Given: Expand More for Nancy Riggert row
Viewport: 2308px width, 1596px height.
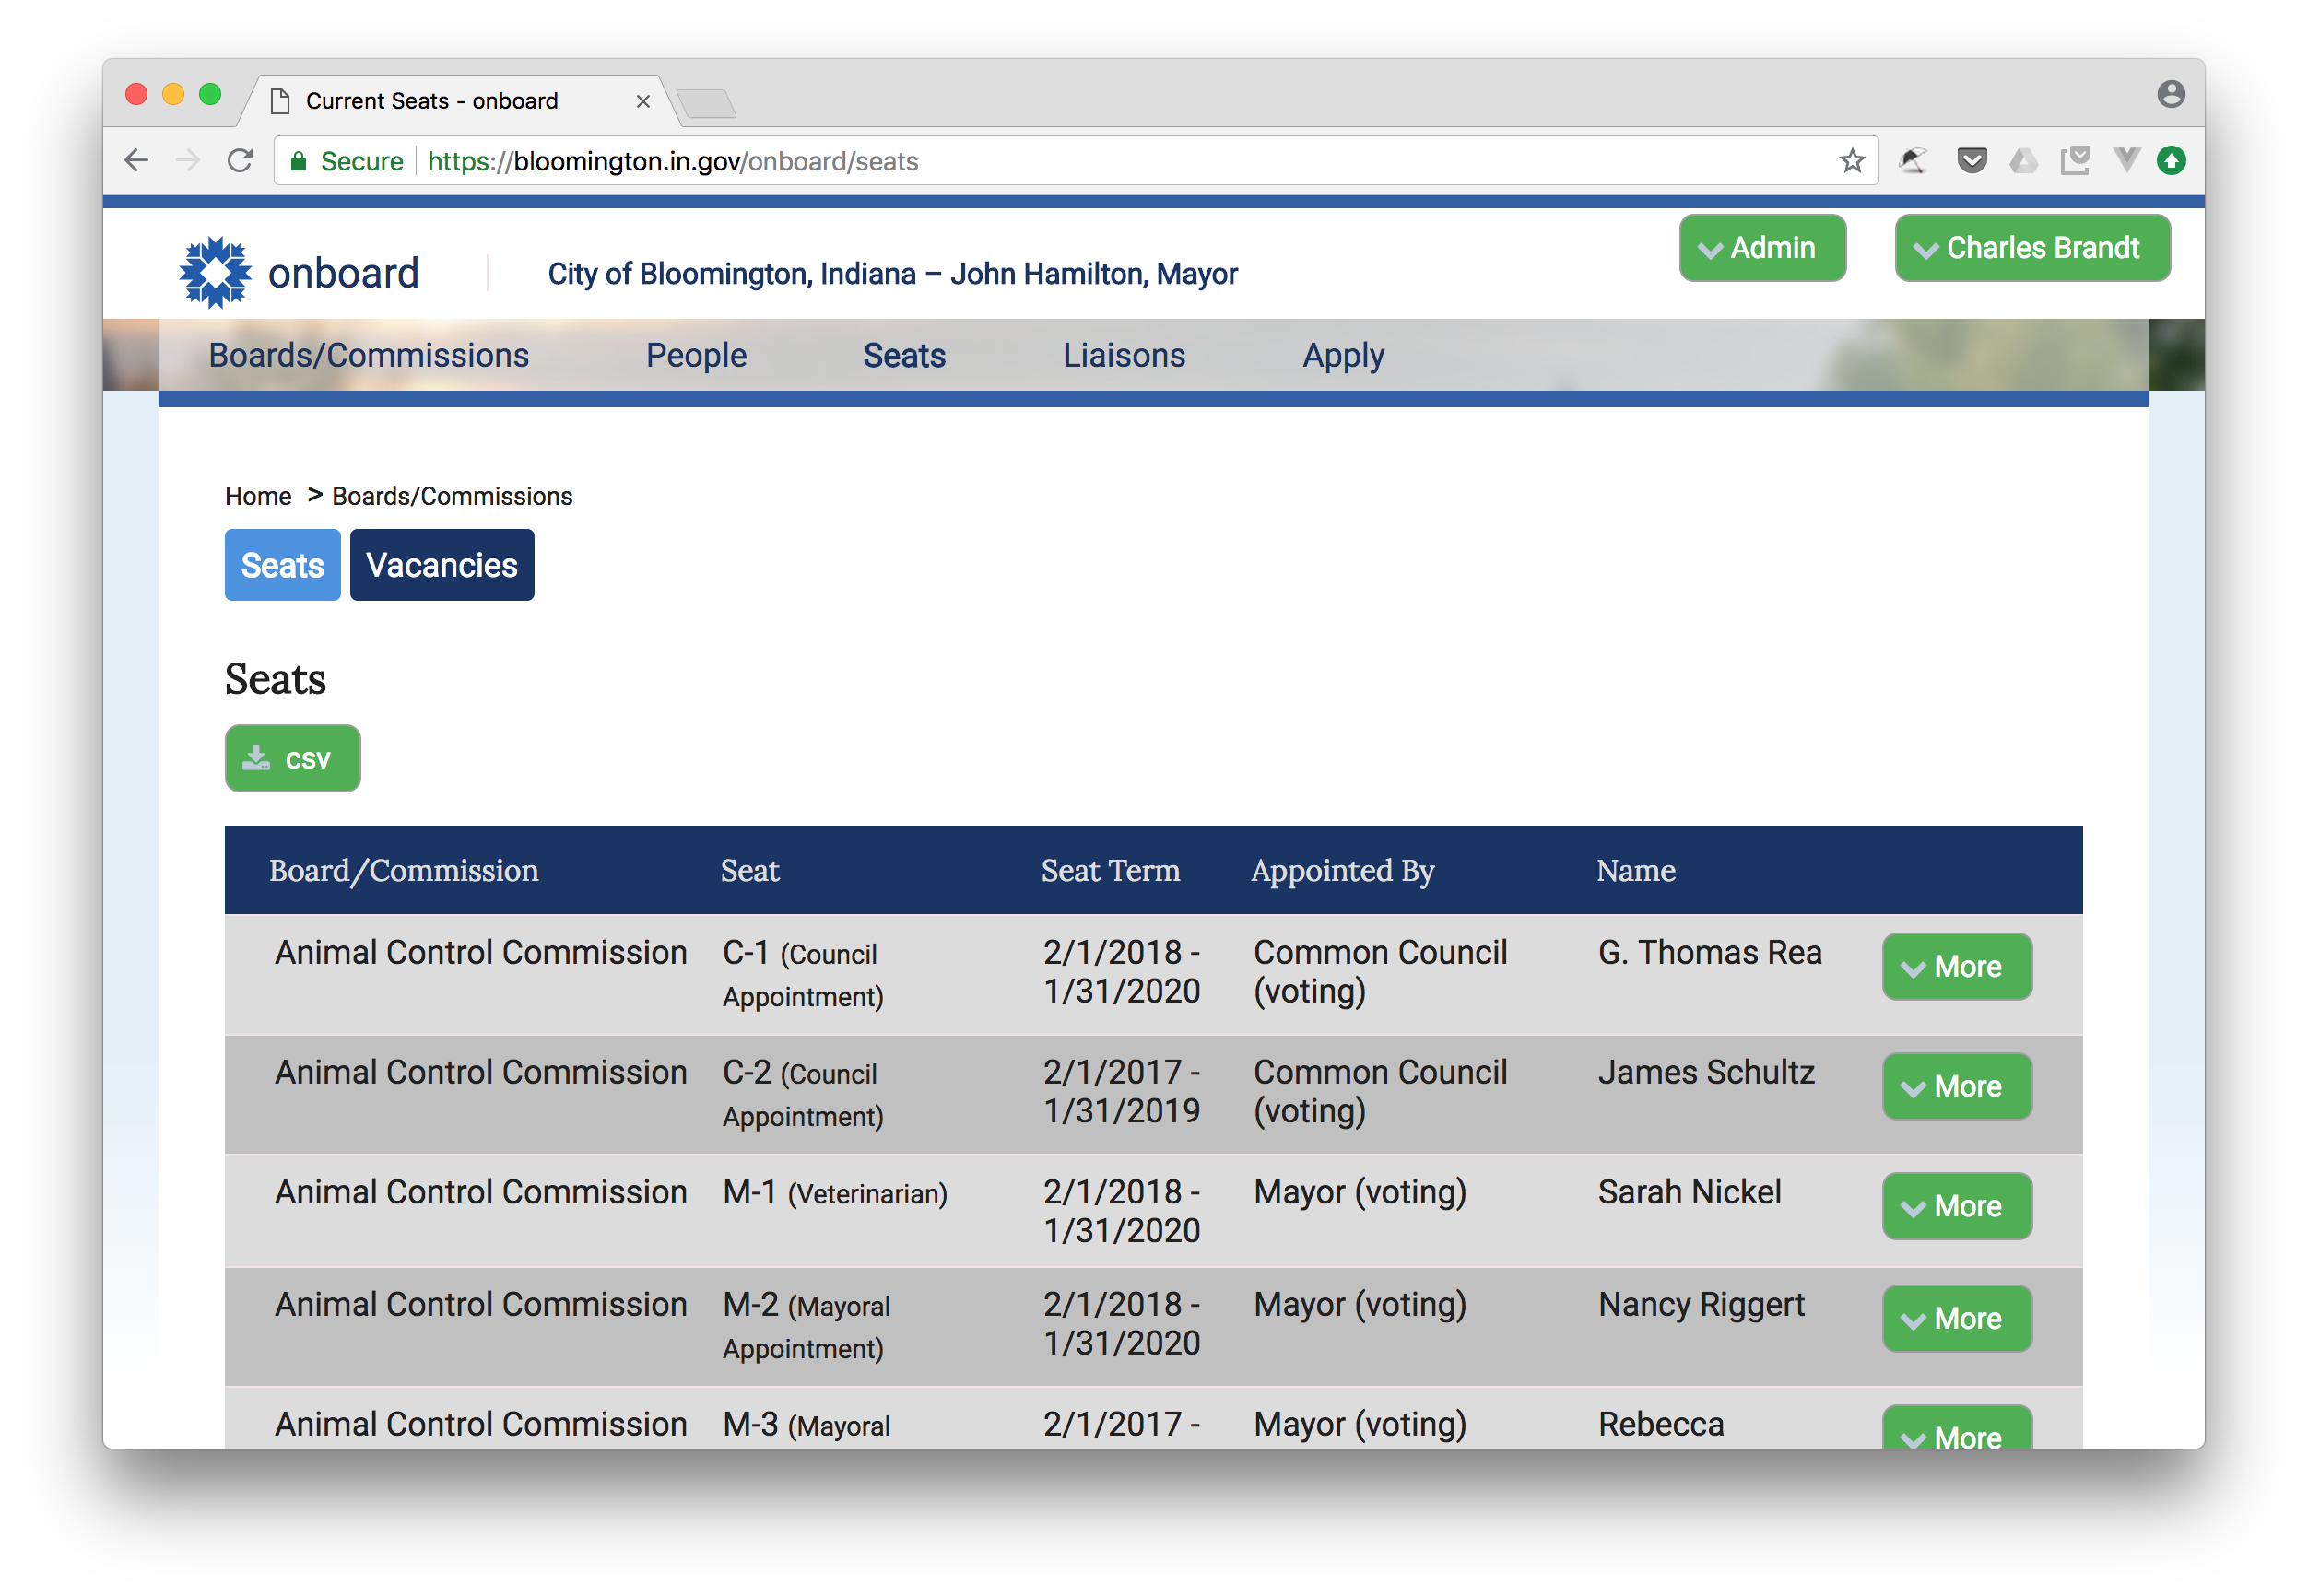Looking at the screenshot, I should pyautogui.click(x=1955, y=1318).
